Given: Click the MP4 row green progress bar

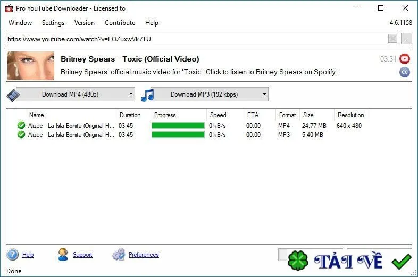Looking at the screenshot, I should pos(178,125).
